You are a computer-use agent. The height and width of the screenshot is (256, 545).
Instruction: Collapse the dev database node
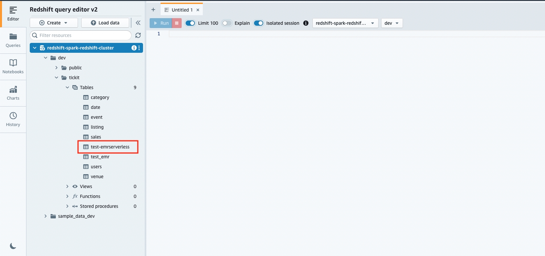46,58
